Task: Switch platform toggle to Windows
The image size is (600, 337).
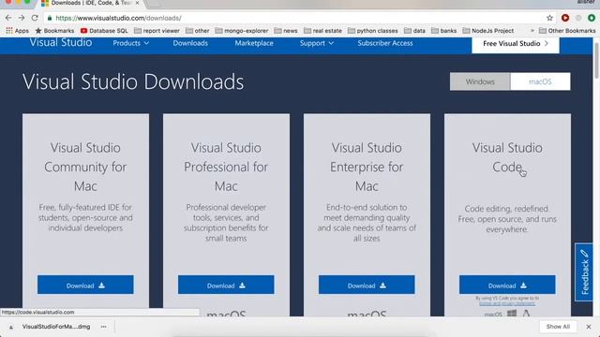Action: coord(480,81)
